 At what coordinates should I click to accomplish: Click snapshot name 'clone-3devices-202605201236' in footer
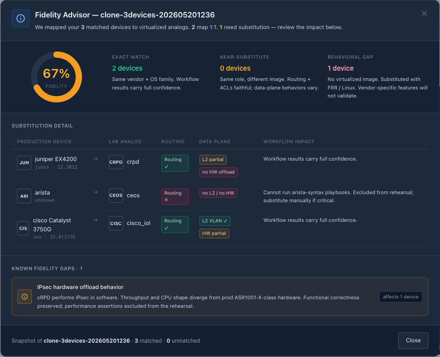pos(87,341)
